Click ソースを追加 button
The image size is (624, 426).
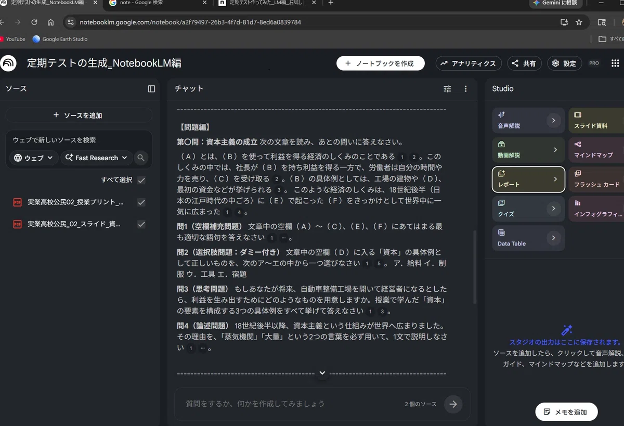(79, 115)
